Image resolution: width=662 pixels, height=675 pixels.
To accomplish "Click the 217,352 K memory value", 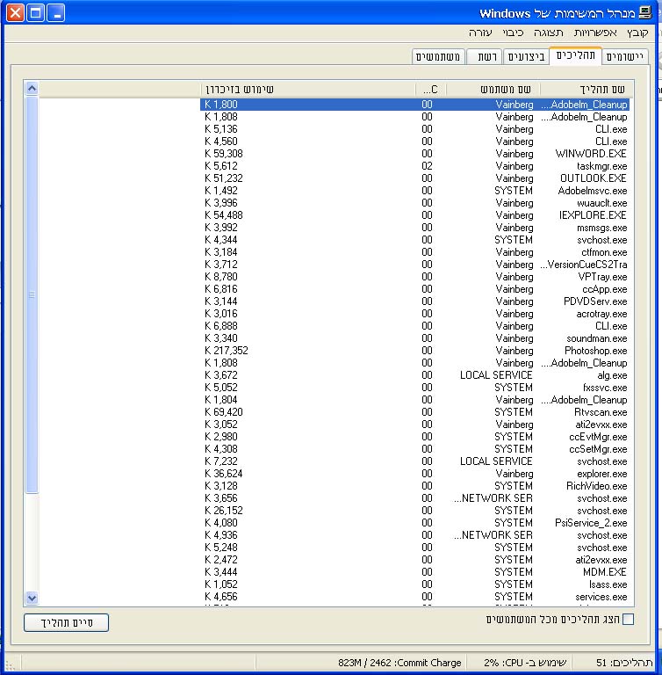I will pyautogui.click(x=227, y=351).
